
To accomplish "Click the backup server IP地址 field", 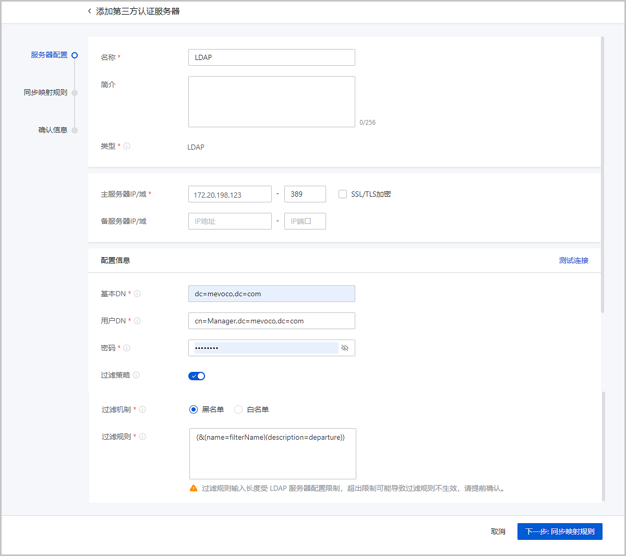I will click(230, 221).
